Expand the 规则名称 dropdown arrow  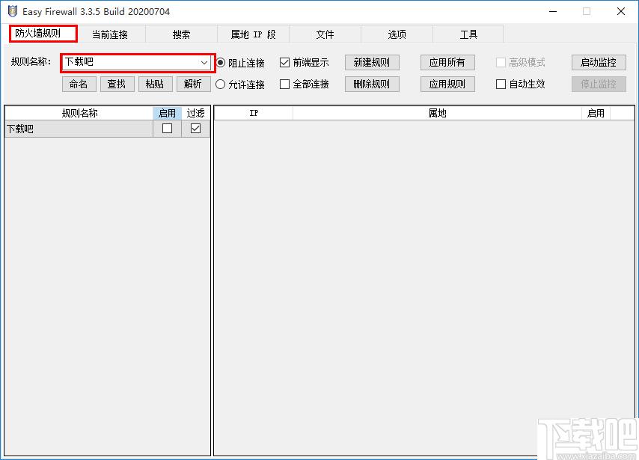pyautogui.click(x=204, y=63)
